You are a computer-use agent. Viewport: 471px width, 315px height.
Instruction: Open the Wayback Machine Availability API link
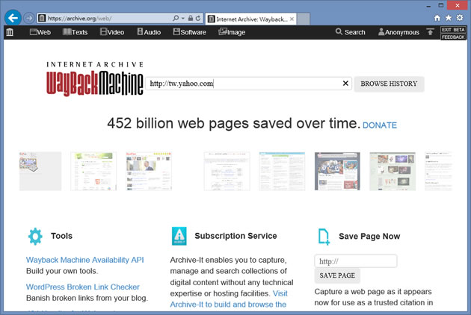click(x=85, y=260)
